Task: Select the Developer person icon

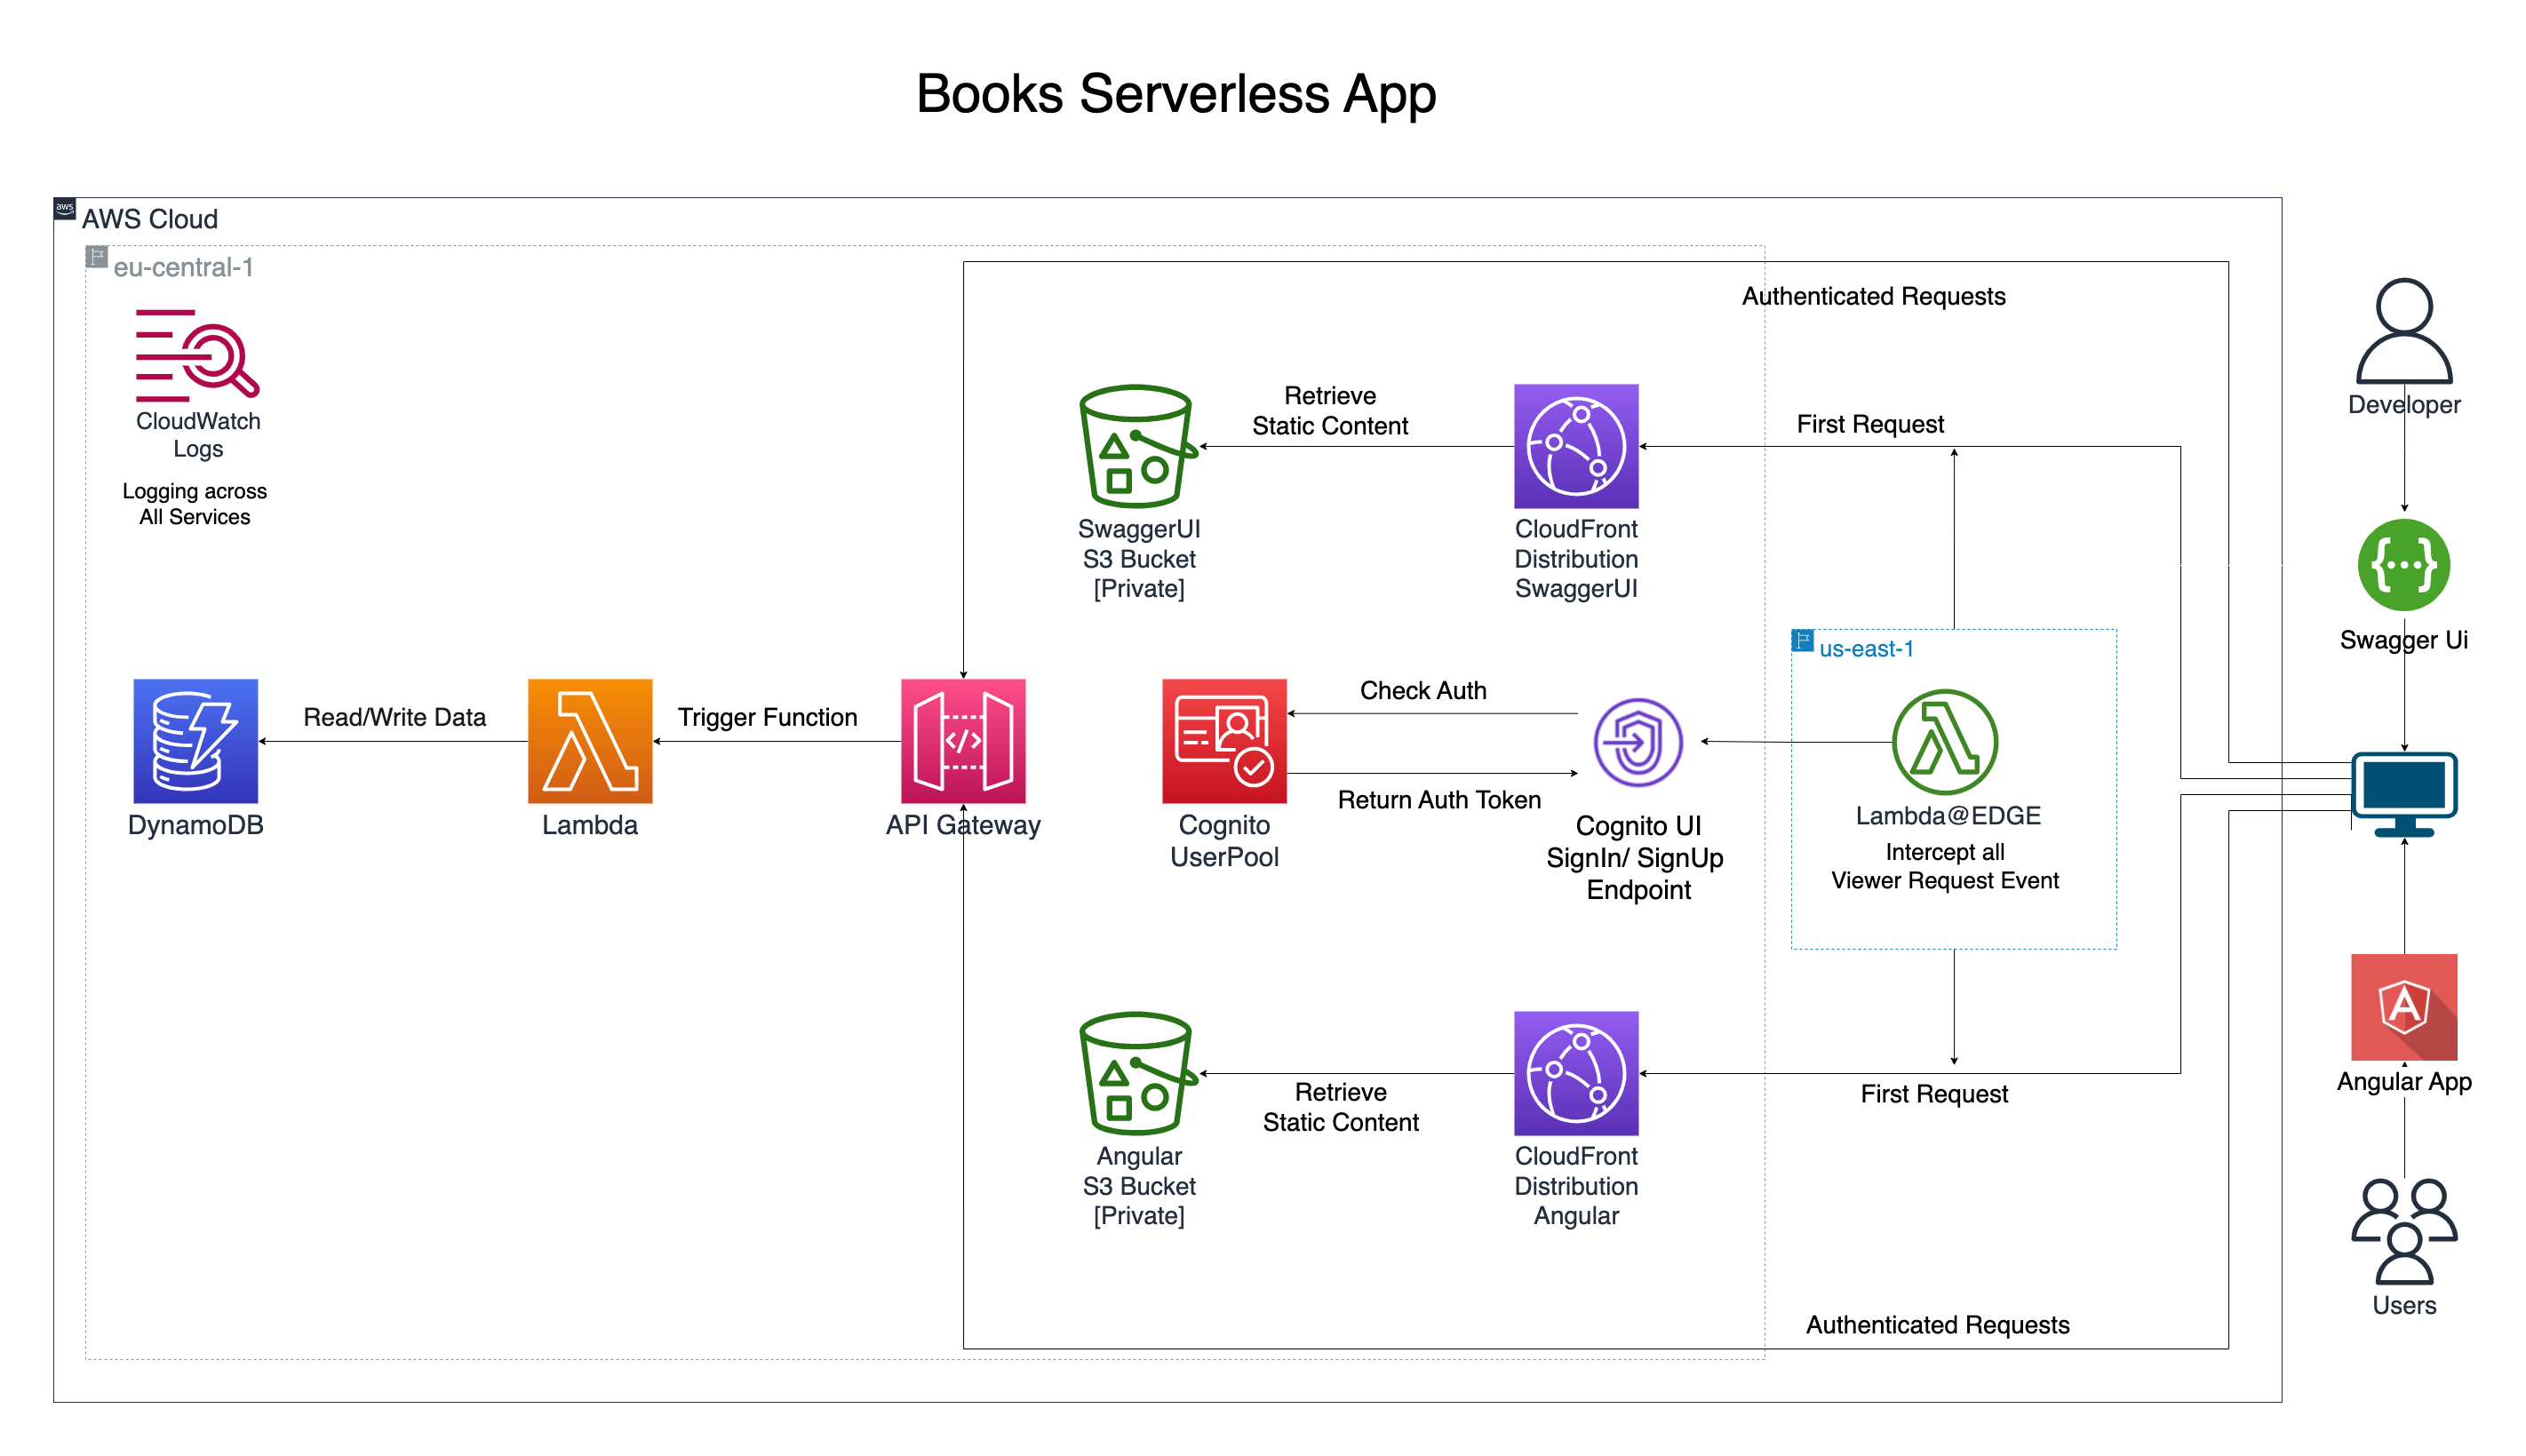Action: [2403, 331]
